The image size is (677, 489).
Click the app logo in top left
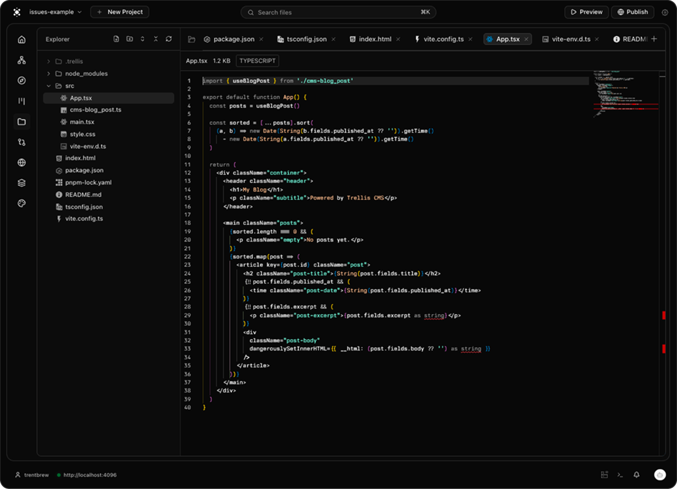(x=17, y=12)
